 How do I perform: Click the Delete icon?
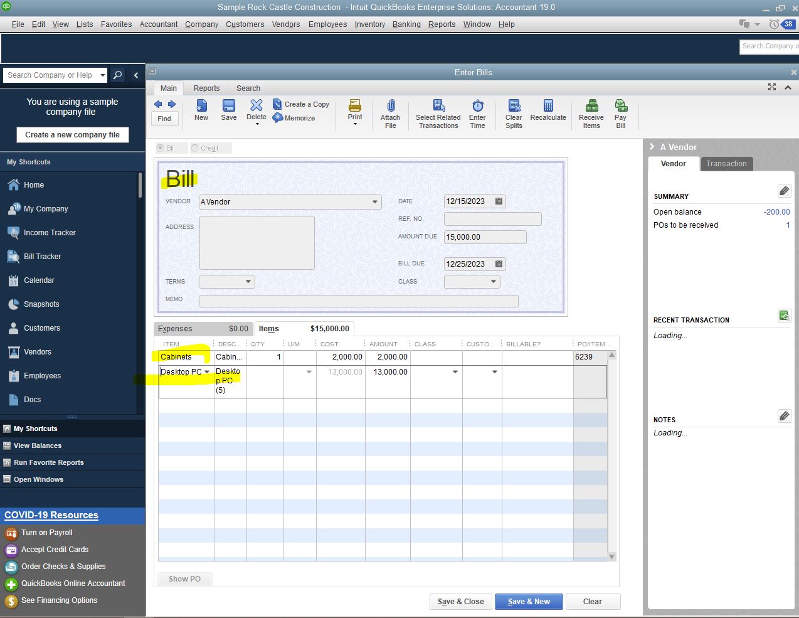click(257, 105)
